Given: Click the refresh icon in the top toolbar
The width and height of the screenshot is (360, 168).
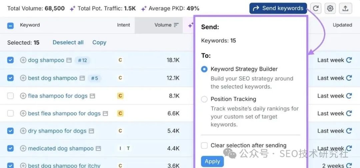Looking at the screenshot, I should click(x=316, y=8).
